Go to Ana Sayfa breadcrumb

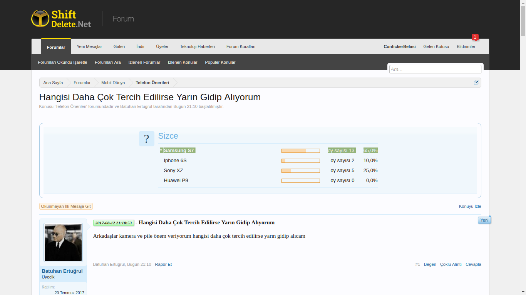coord(53,83)
